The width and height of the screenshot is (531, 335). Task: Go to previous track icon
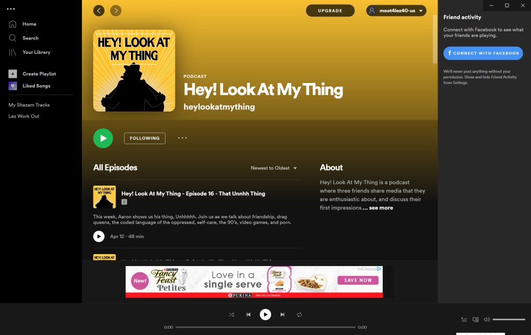coord(248,314)
